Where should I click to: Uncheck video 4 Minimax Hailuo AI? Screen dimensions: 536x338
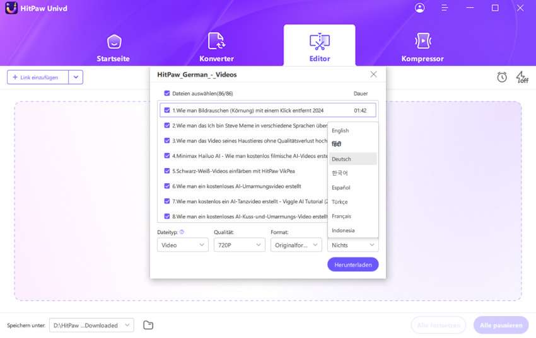pyautogui.click(x=167, y=155)
